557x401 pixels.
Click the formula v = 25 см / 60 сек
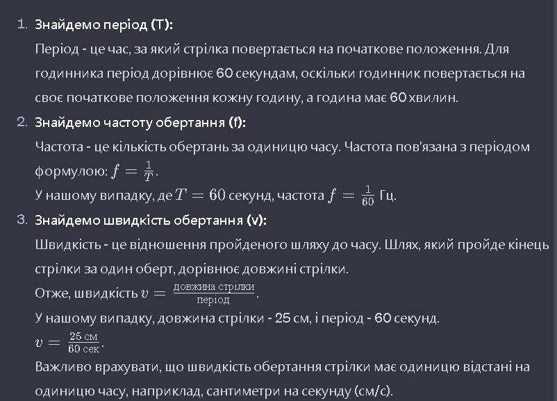tap(69, 343)
